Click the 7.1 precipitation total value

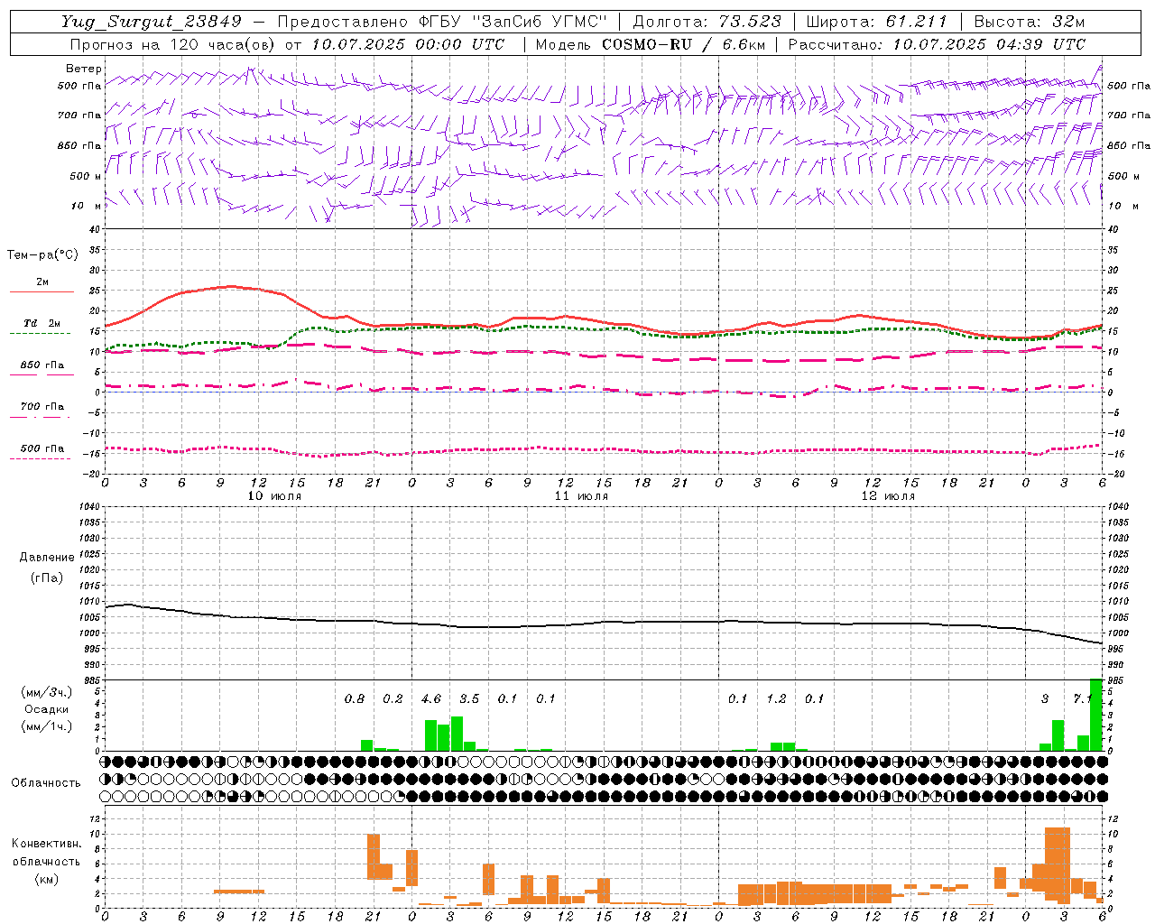click(1083, 698)
